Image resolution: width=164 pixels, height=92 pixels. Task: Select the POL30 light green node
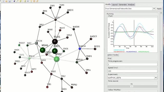pyautogui.click(x=29, y=59)
